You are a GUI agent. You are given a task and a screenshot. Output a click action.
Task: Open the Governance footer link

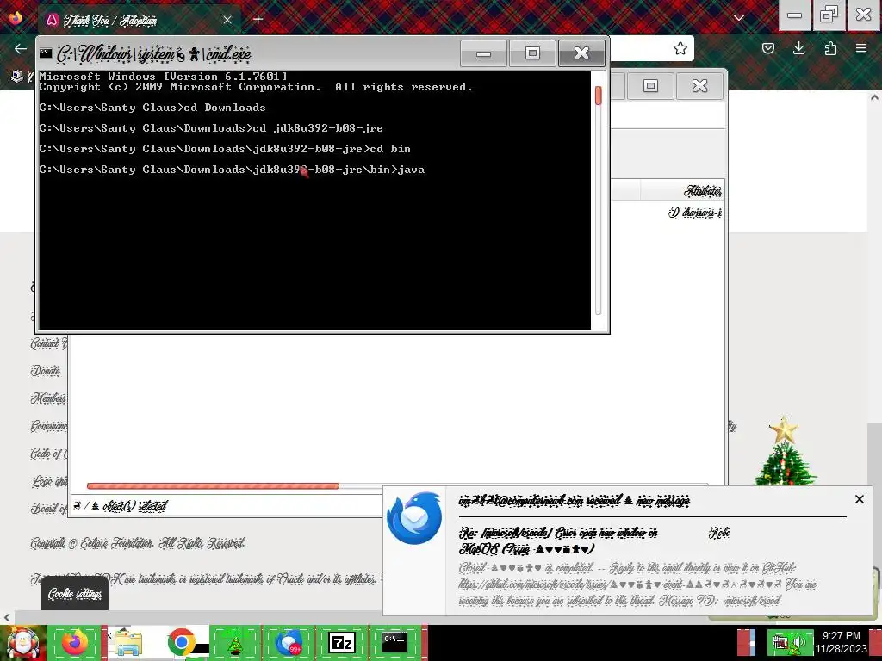coord(49,426)
